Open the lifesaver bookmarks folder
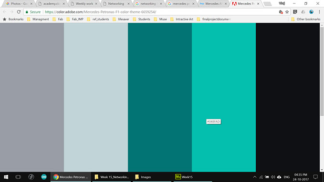Image resolution: width=324 pixels, height=182 pixels. click(121, 19)
